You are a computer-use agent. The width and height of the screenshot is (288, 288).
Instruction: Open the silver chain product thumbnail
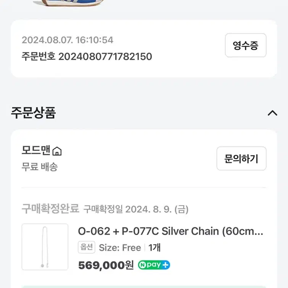click(x=45, y=247)
